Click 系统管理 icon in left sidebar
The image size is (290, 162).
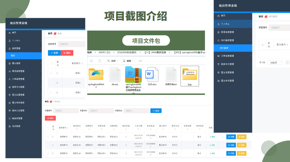[10, 126]
